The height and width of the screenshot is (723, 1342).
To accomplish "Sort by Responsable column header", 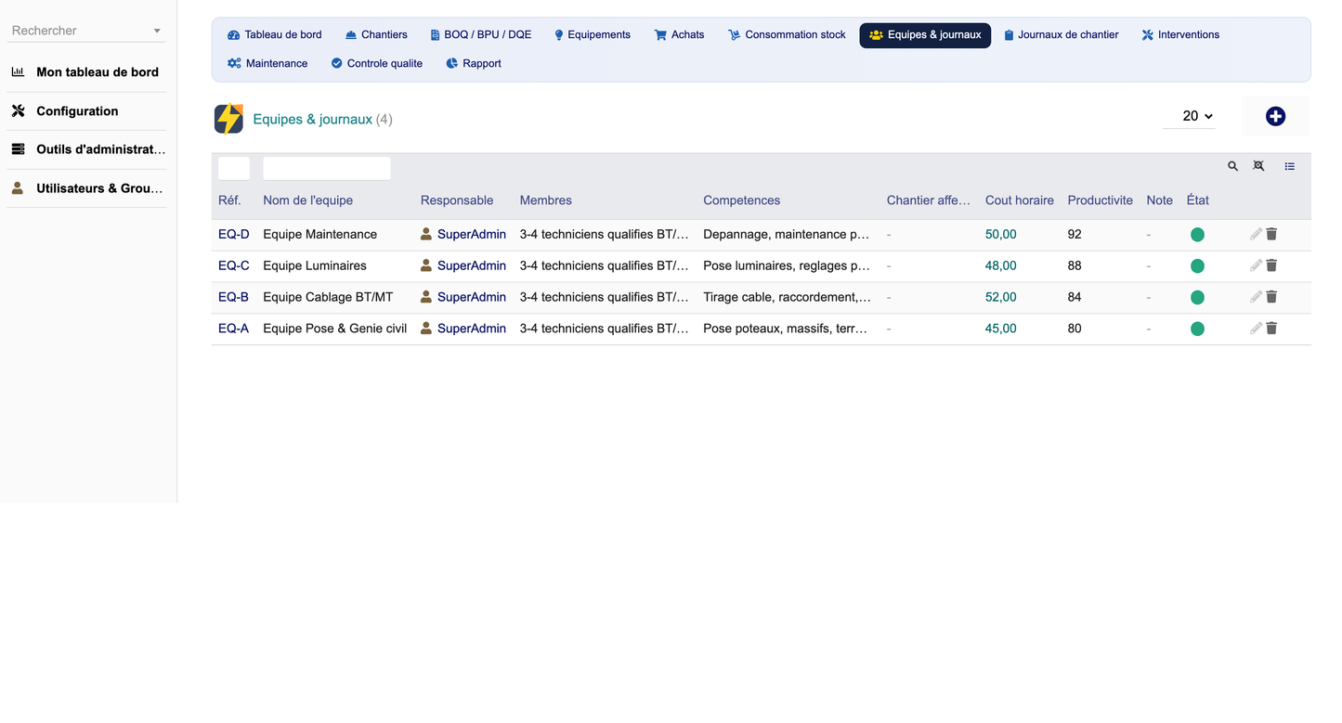I will (457, 200).
